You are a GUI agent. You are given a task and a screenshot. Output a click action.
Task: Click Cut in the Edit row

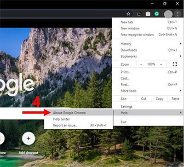[x=144, y=99]
